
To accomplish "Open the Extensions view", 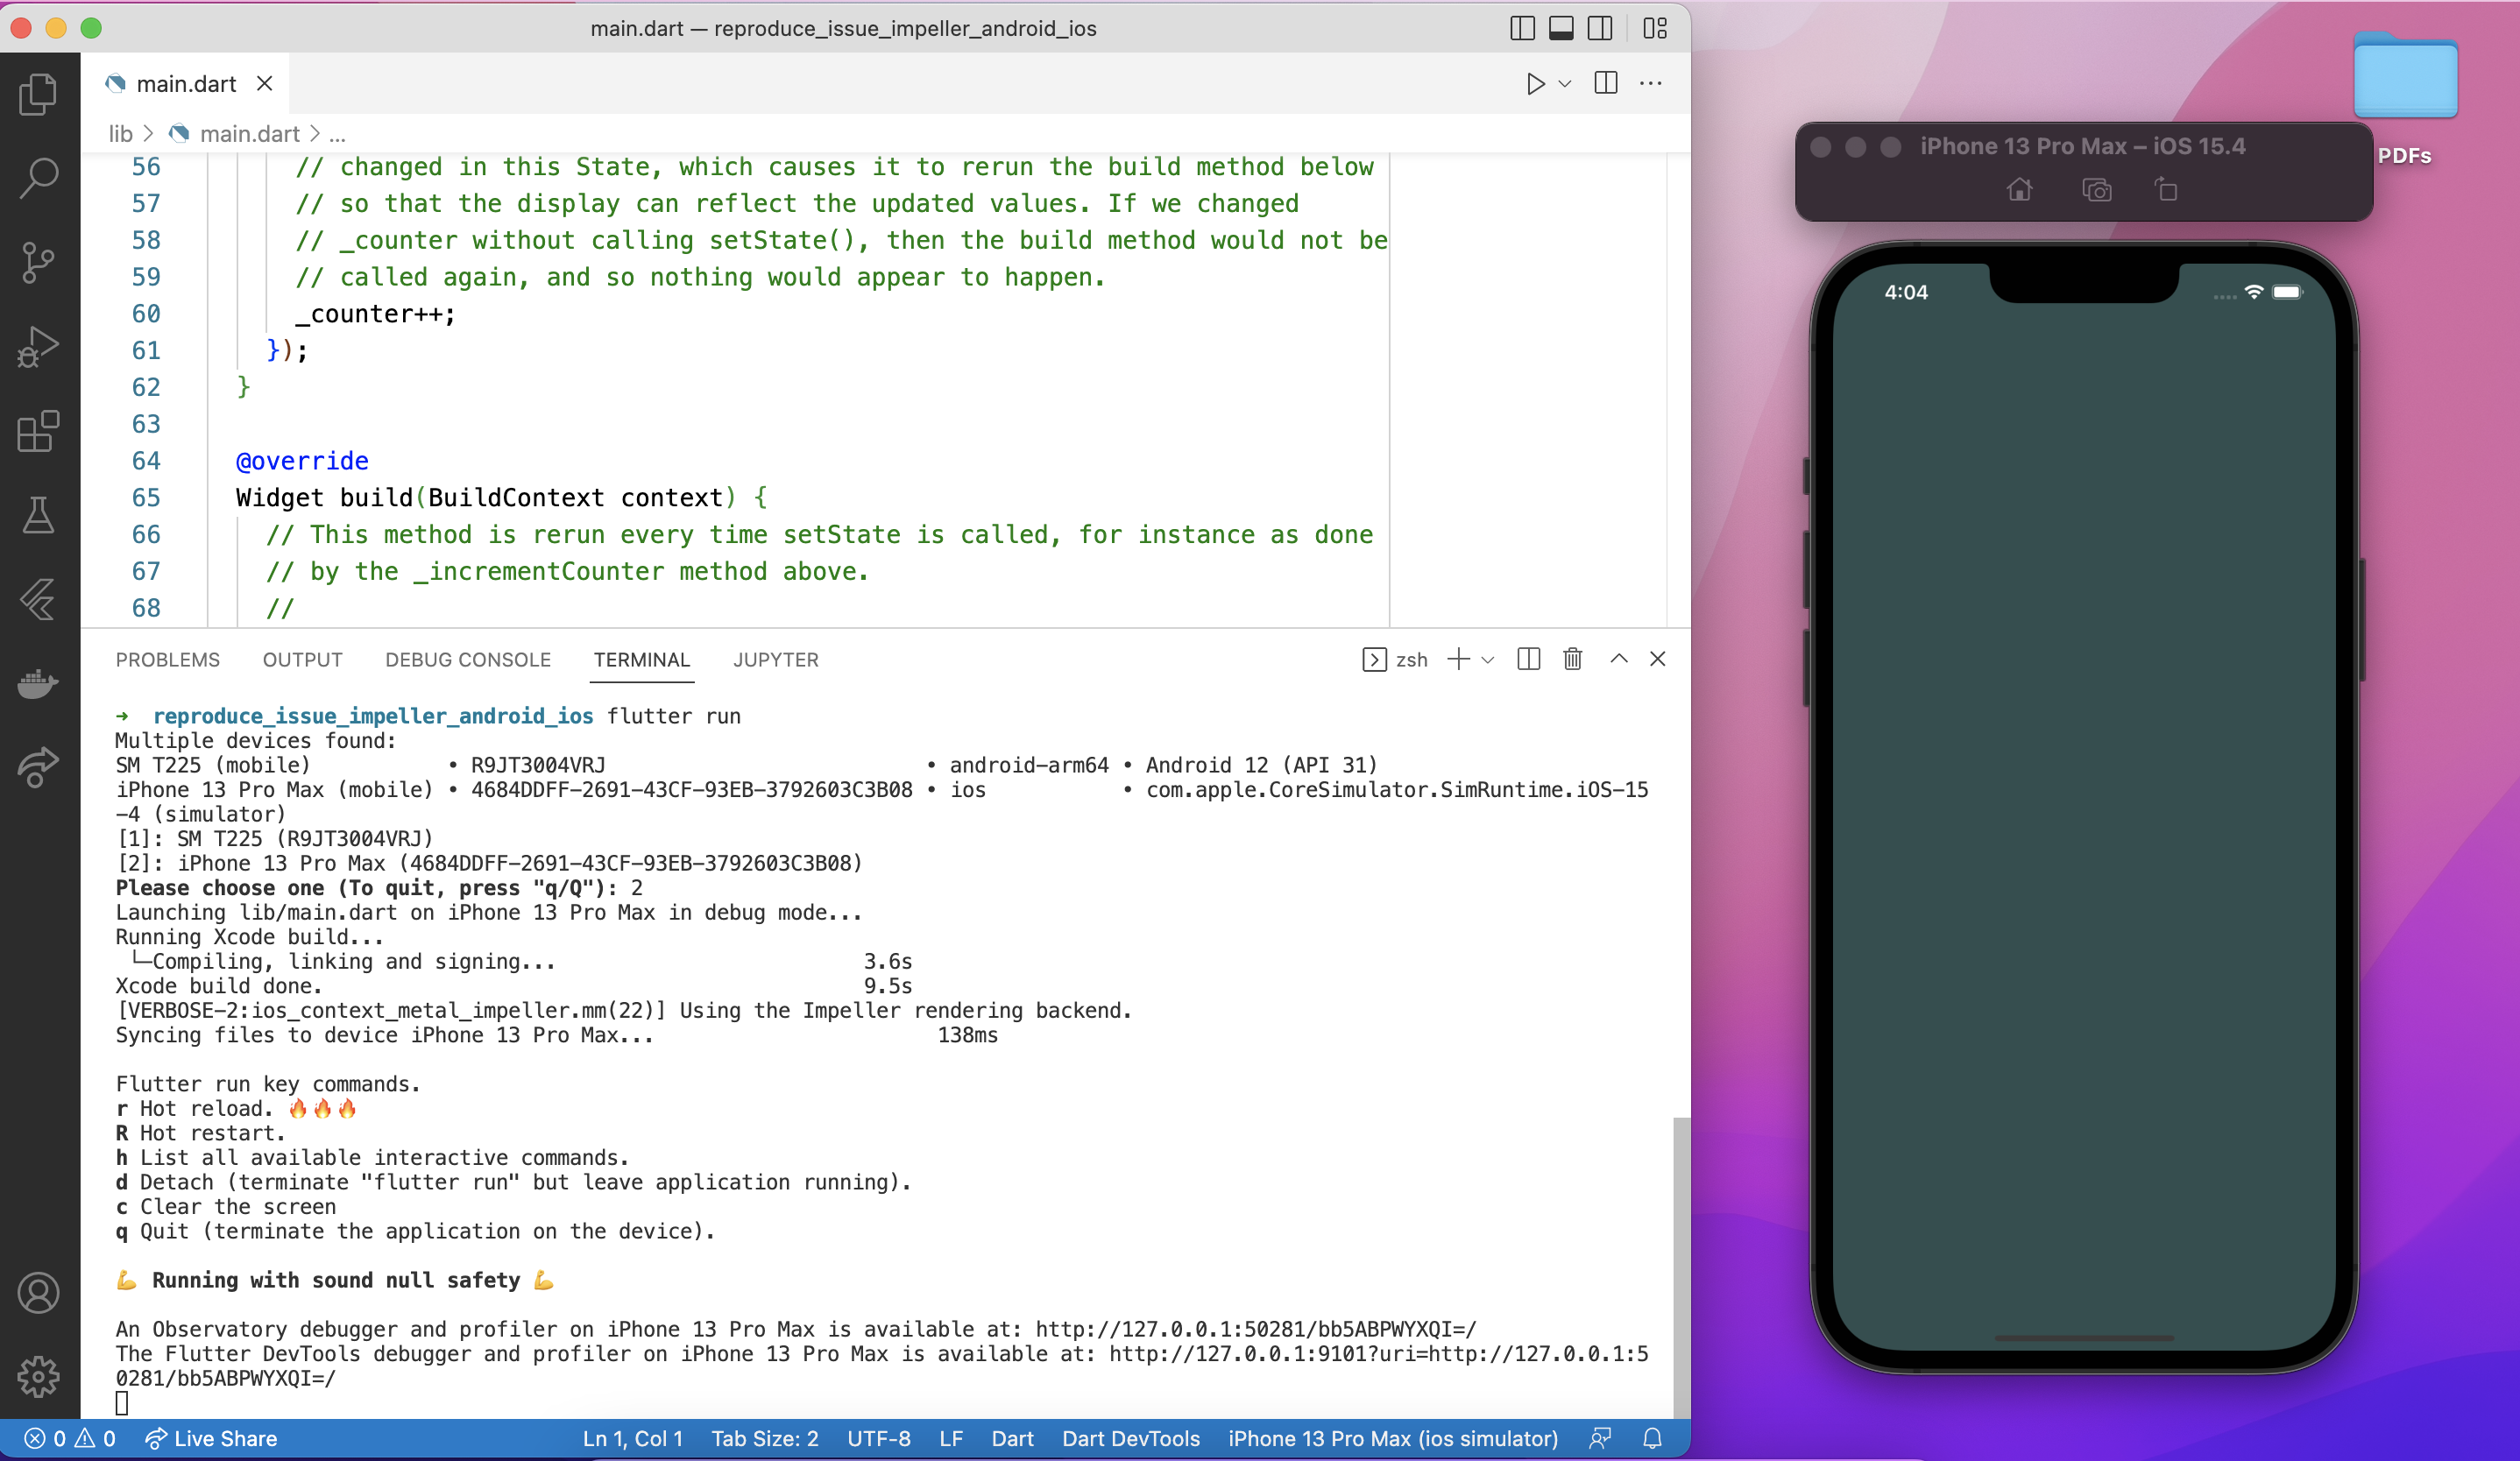I will pyautogui.click(x=38, y=432).
